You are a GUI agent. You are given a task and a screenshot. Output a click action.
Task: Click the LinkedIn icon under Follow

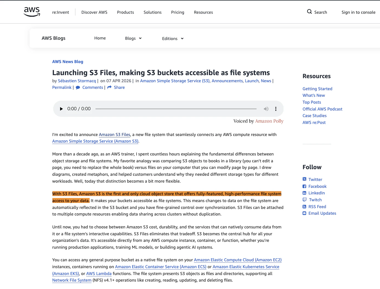tap(304, 193)
